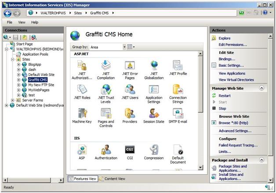
Task: Open the Help menu
Action: point(35,22)
